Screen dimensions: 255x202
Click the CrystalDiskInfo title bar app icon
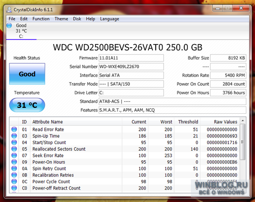click(x=9, y=10)
